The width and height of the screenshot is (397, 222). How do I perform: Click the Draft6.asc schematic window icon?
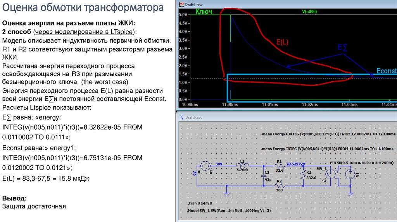pos(181,117)
